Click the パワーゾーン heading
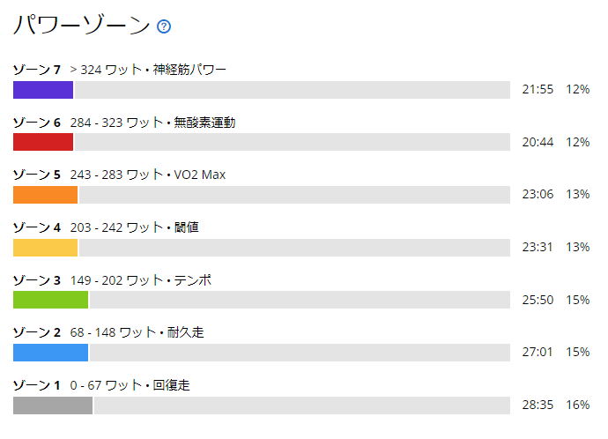Image resolution: width=608 pixels, height=439 pixels. pos(82,26)
